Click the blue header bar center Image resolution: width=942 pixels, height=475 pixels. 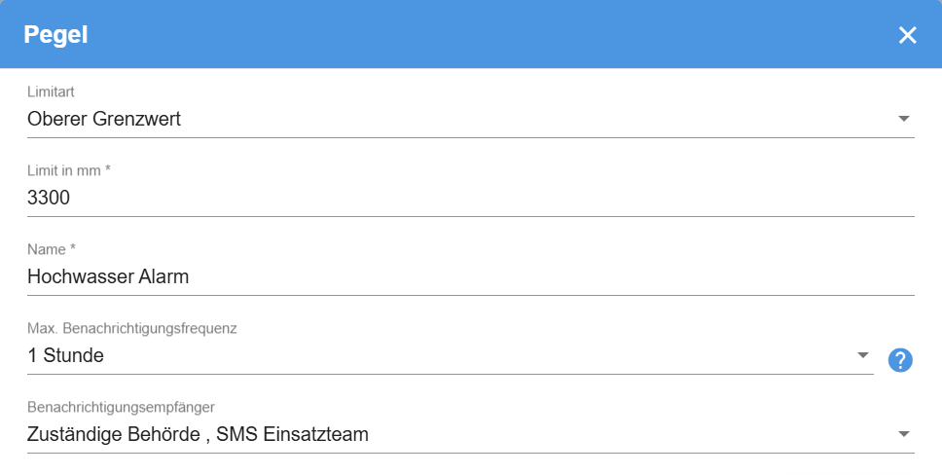[471, 35]
